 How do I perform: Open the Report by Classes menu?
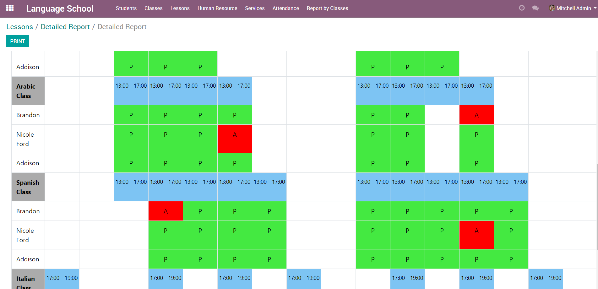coord(327,8)
